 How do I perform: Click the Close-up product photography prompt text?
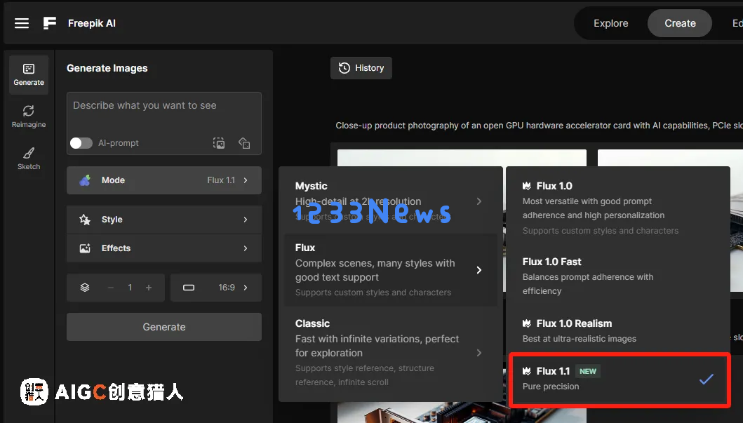point(539,126)
